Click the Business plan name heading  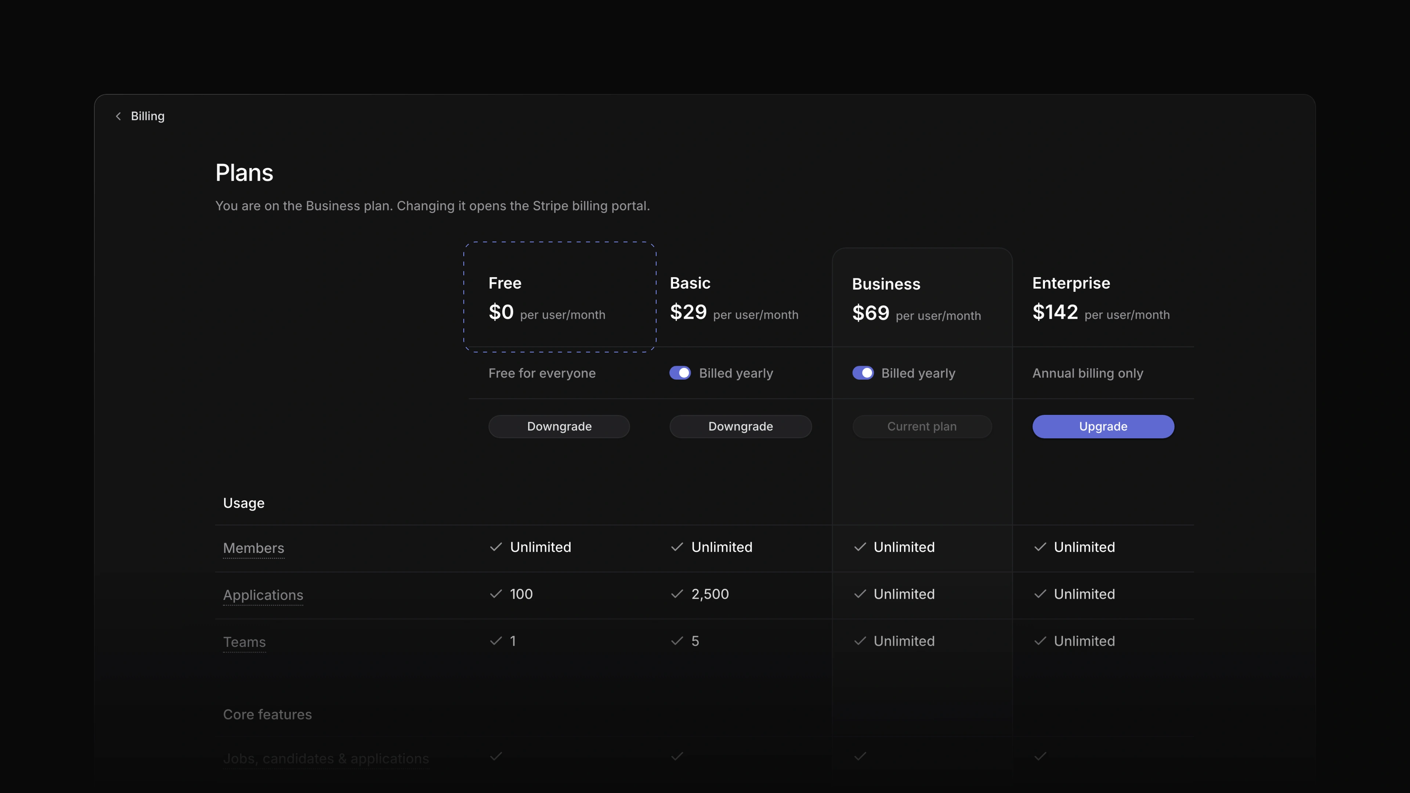(886, 284)
